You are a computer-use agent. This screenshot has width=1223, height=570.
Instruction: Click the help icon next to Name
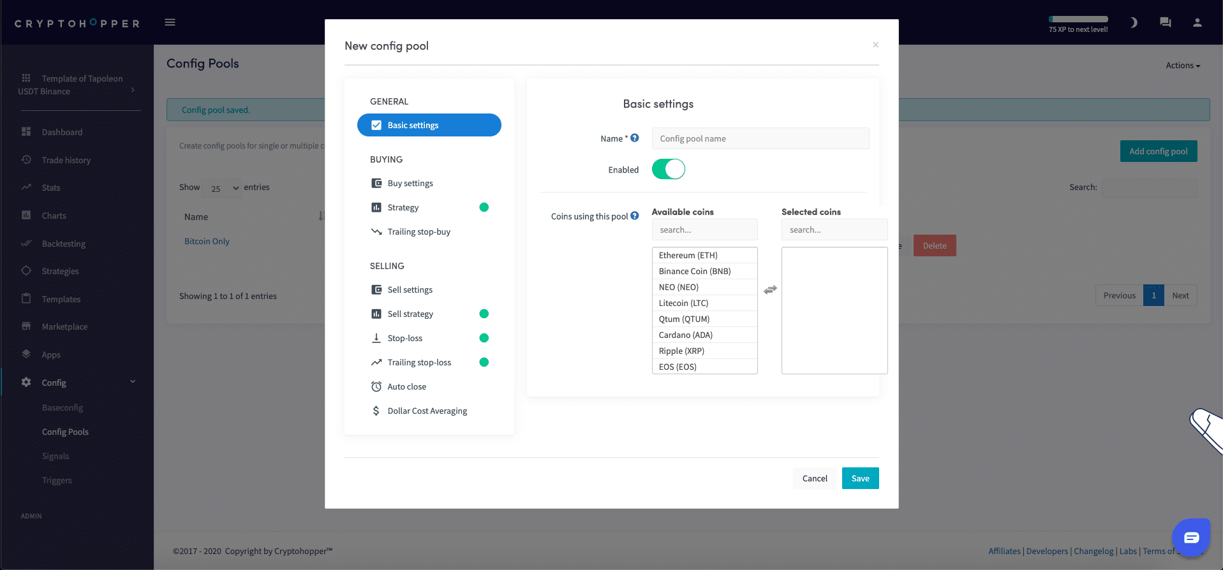635,138
